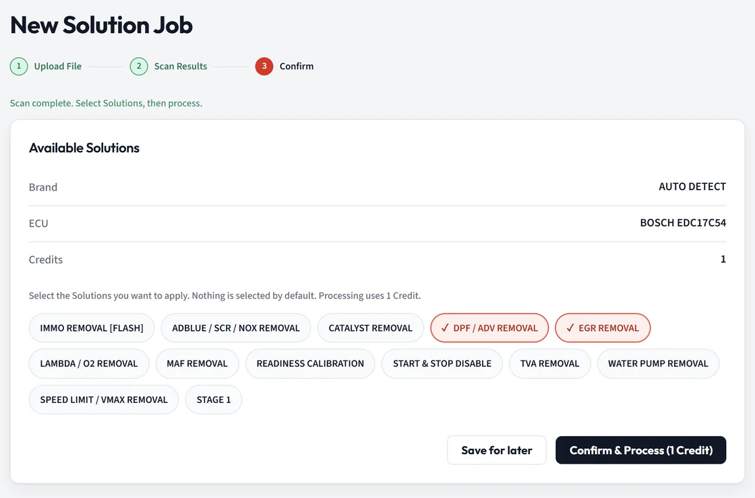The height and width of the screenshot is (498, 755).
Task: Select Water Pump Removal chip
Action: tap(658, 364)
